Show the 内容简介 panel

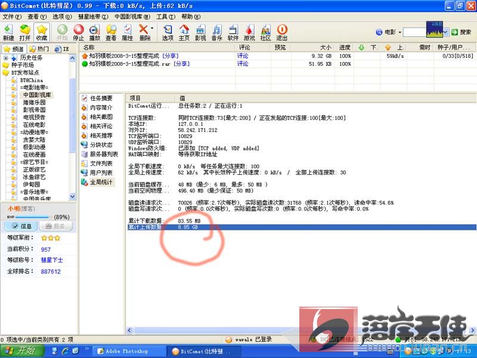point(97,107)
